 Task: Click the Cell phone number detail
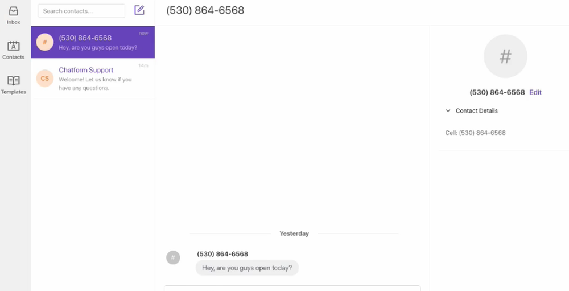pos(475,133)
